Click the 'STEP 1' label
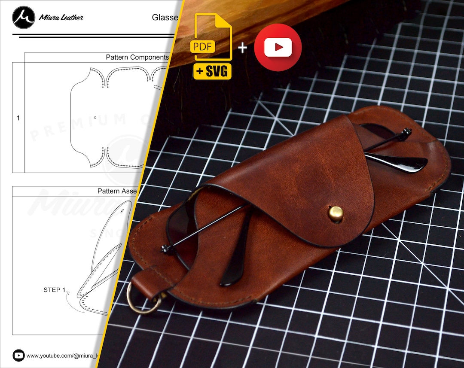Viewport: 464px width, 368px height. [x=55, y=290]
